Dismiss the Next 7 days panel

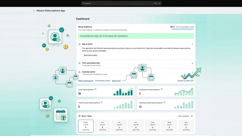coord(192,116)
